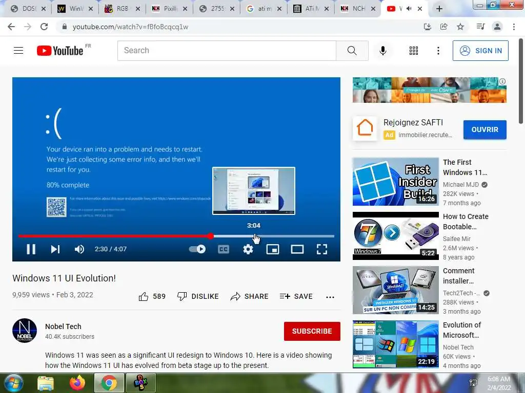Screen dimensions: 525x393
Task: Open DOSBox from the taskbar
Action: [x=140, y=383]
